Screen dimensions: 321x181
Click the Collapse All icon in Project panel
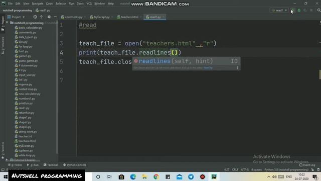point(41,17)
